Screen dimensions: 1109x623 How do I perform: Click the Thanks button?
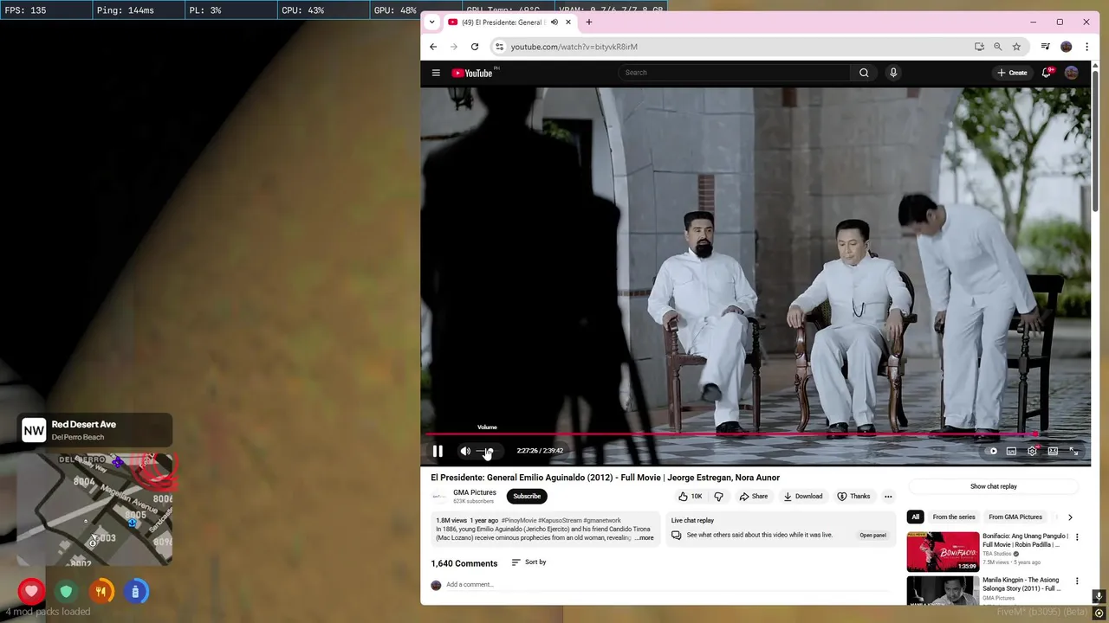(x=853, y=497)
